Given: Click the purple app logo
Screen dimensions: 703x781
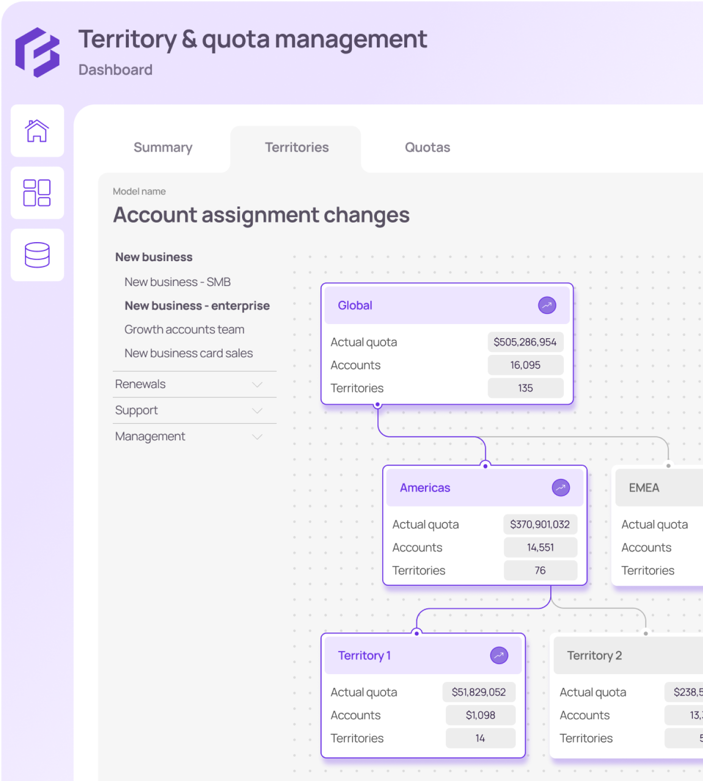Looking at the screenshot, I should [38, 52].
